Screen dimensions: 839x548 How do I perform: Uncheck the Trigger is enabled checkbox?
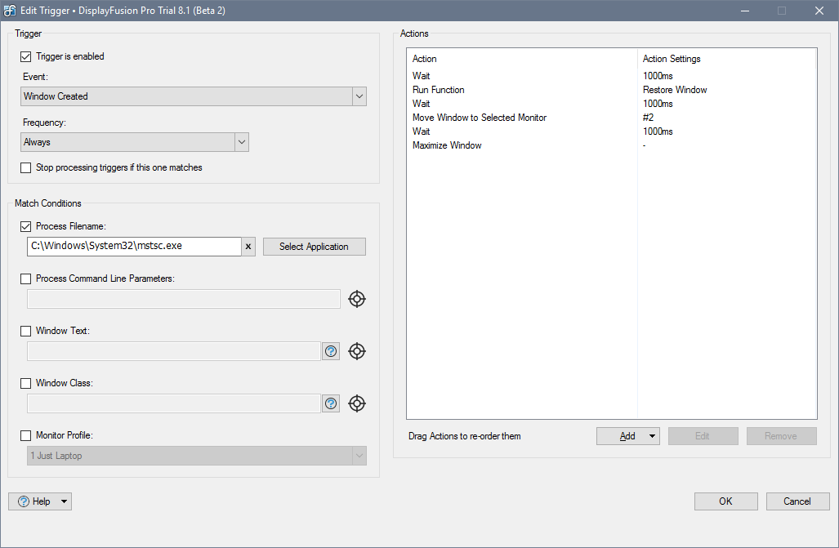(x=26, y=57)
